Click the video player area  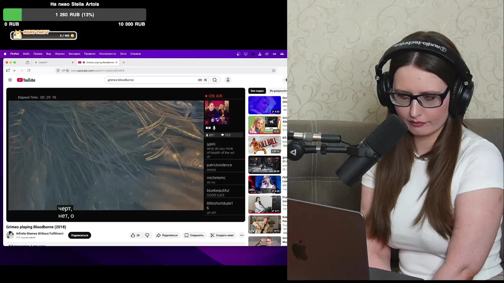126,155
